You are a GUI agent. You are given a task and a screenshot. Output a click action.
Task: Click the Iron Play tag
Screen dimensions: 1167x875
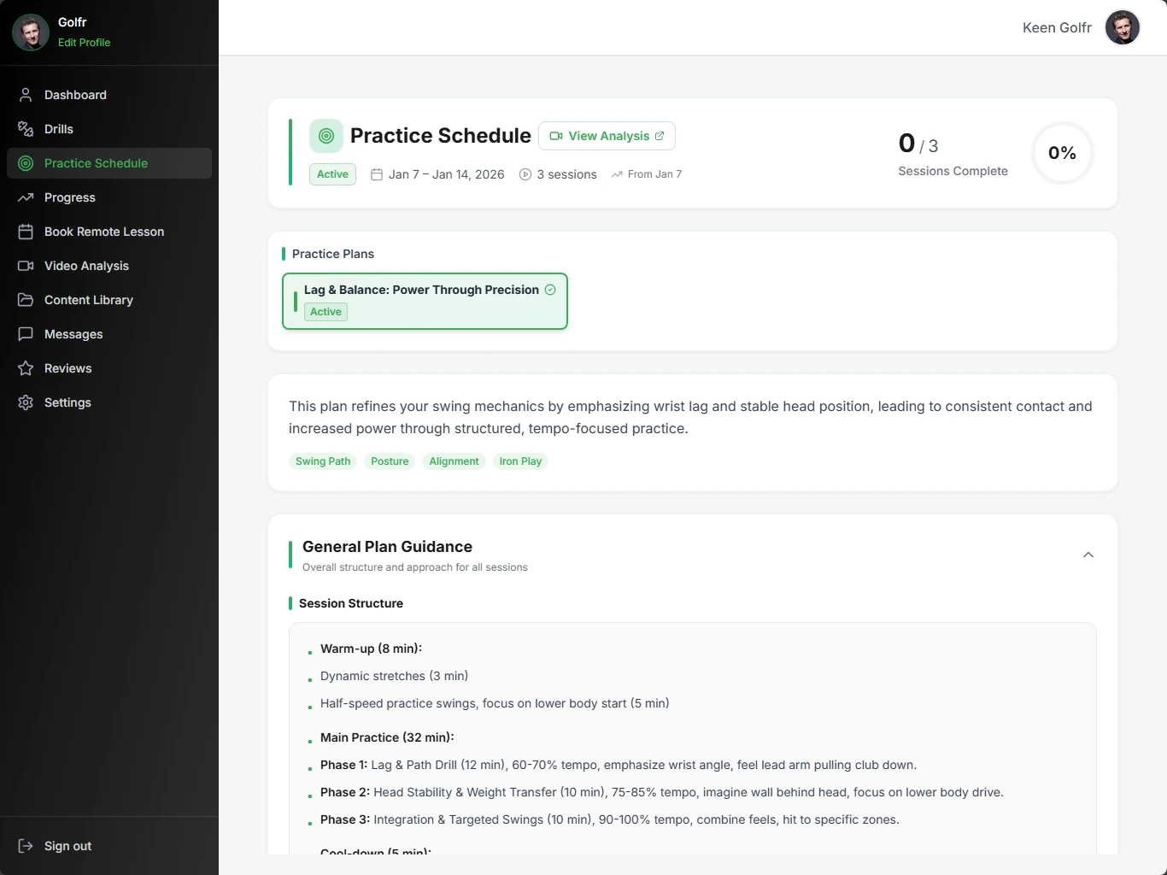(x=520, y=461)
